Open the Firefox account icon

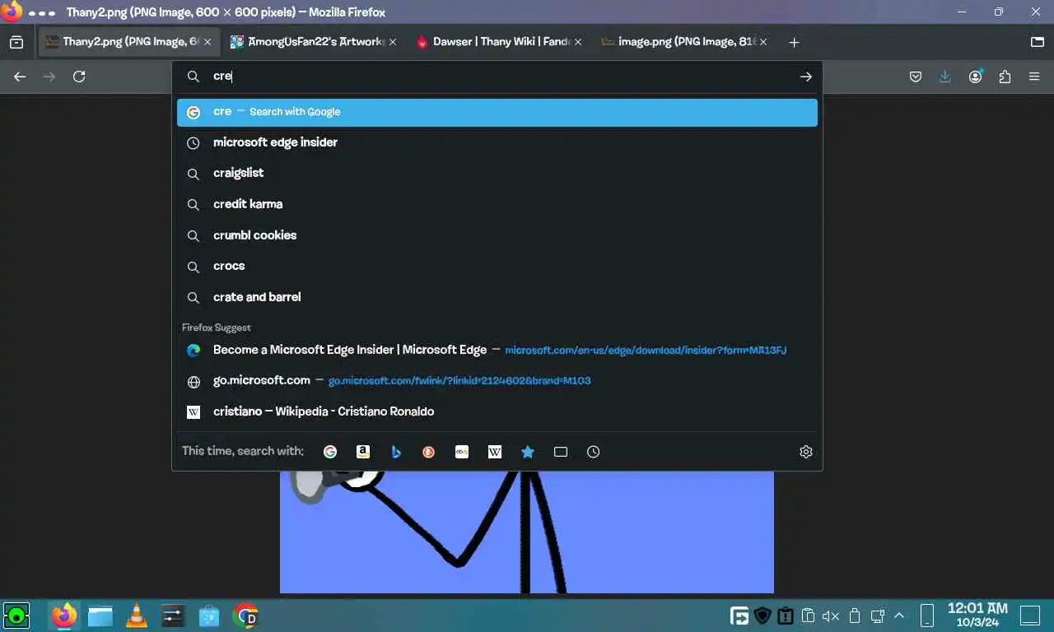976,77
